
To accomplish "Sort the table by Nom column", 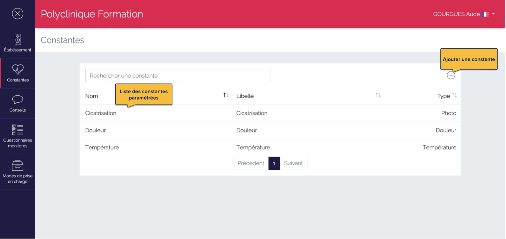I will pos(226,95).
